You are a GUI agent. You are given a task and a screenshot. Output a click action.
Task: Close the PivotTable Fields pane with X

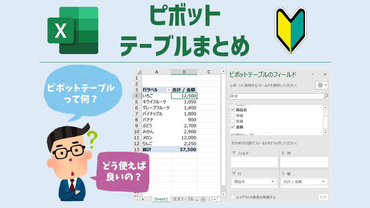(325, 74)
